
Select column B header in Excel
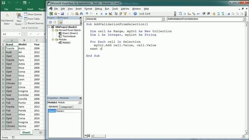point(24,40)
